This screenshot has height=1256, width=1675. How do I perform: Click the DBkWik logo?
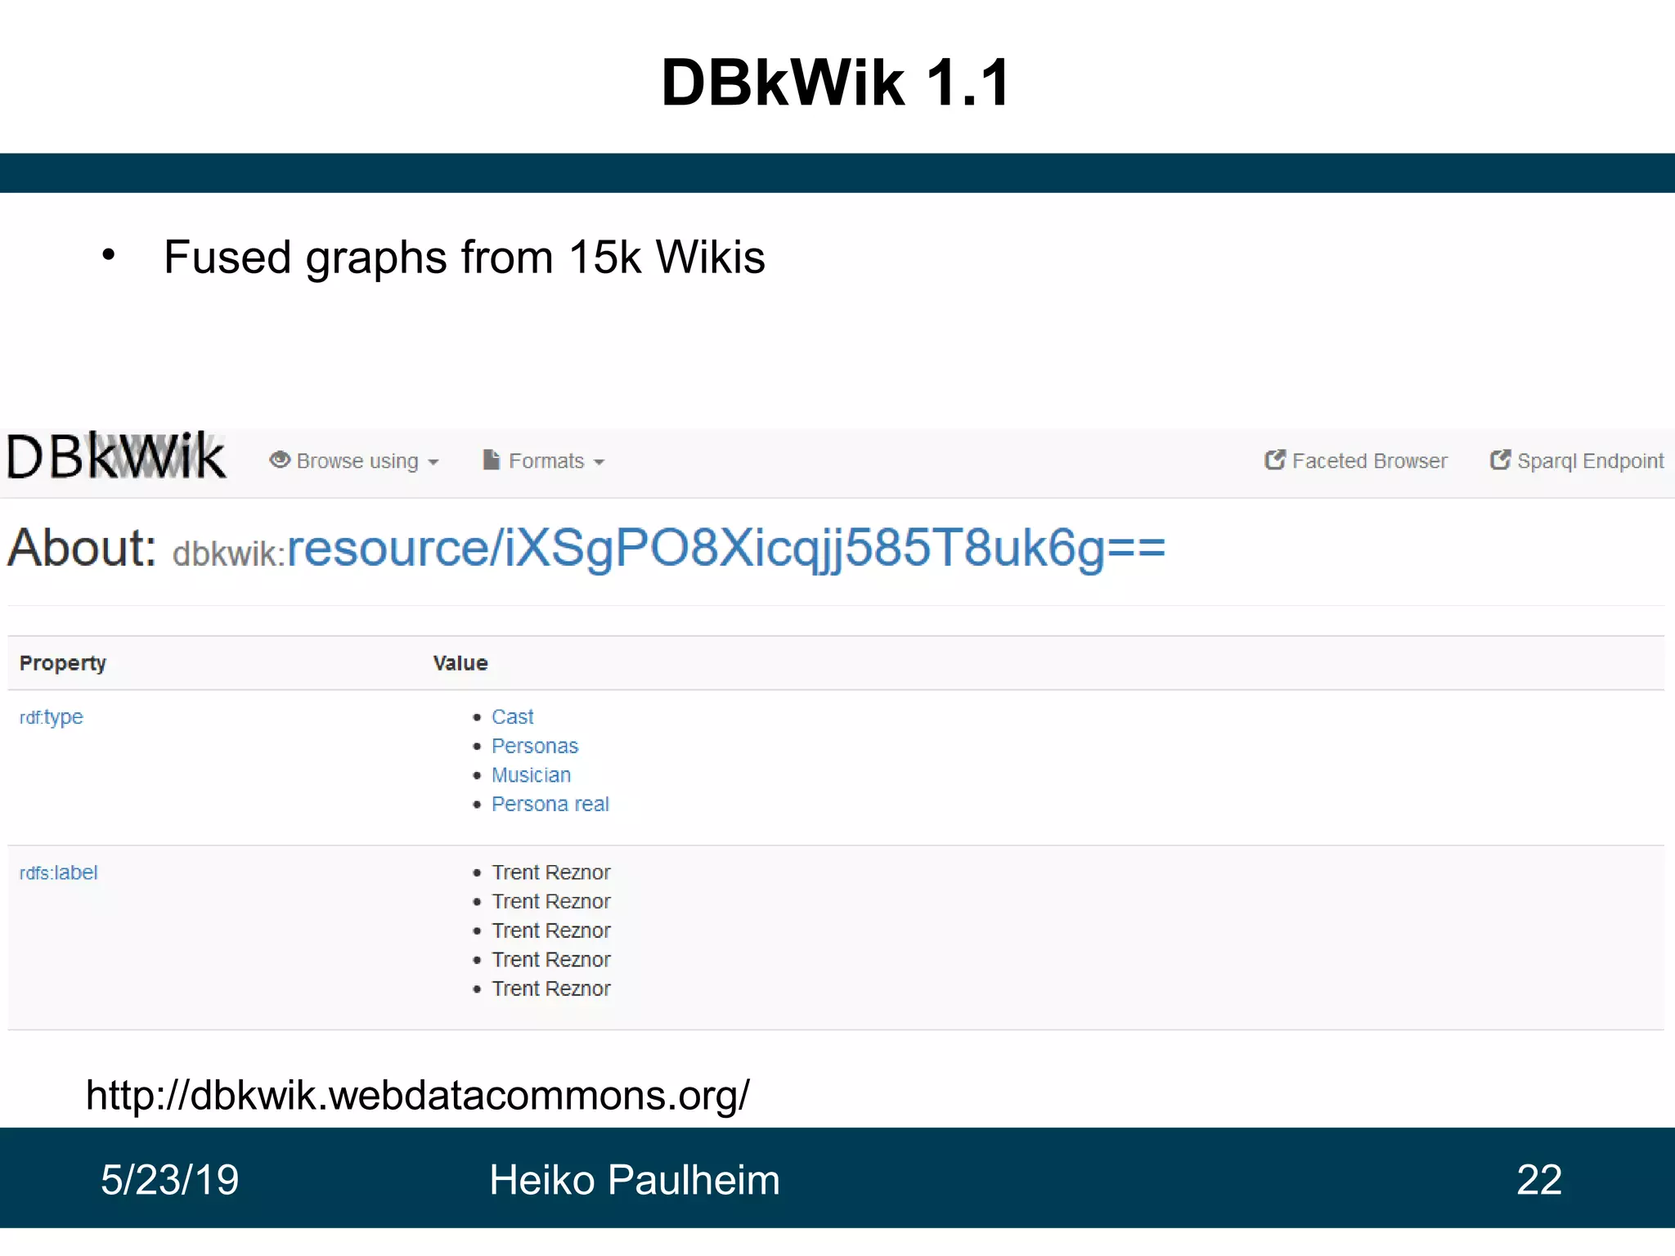click(116, 456)
